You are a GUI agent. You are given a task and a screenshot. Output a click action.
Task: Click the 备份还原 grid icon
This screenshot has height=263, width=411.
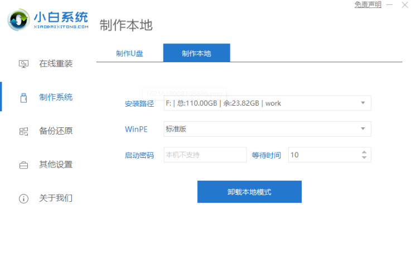[23, 131]
